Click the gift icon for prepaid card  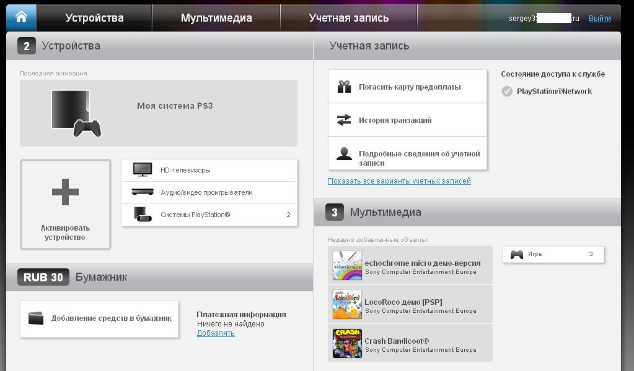click(344, 87)
